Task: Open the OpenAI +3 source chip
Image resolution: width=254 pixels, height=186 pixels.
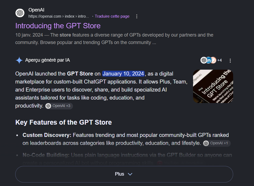Action: 59,106
